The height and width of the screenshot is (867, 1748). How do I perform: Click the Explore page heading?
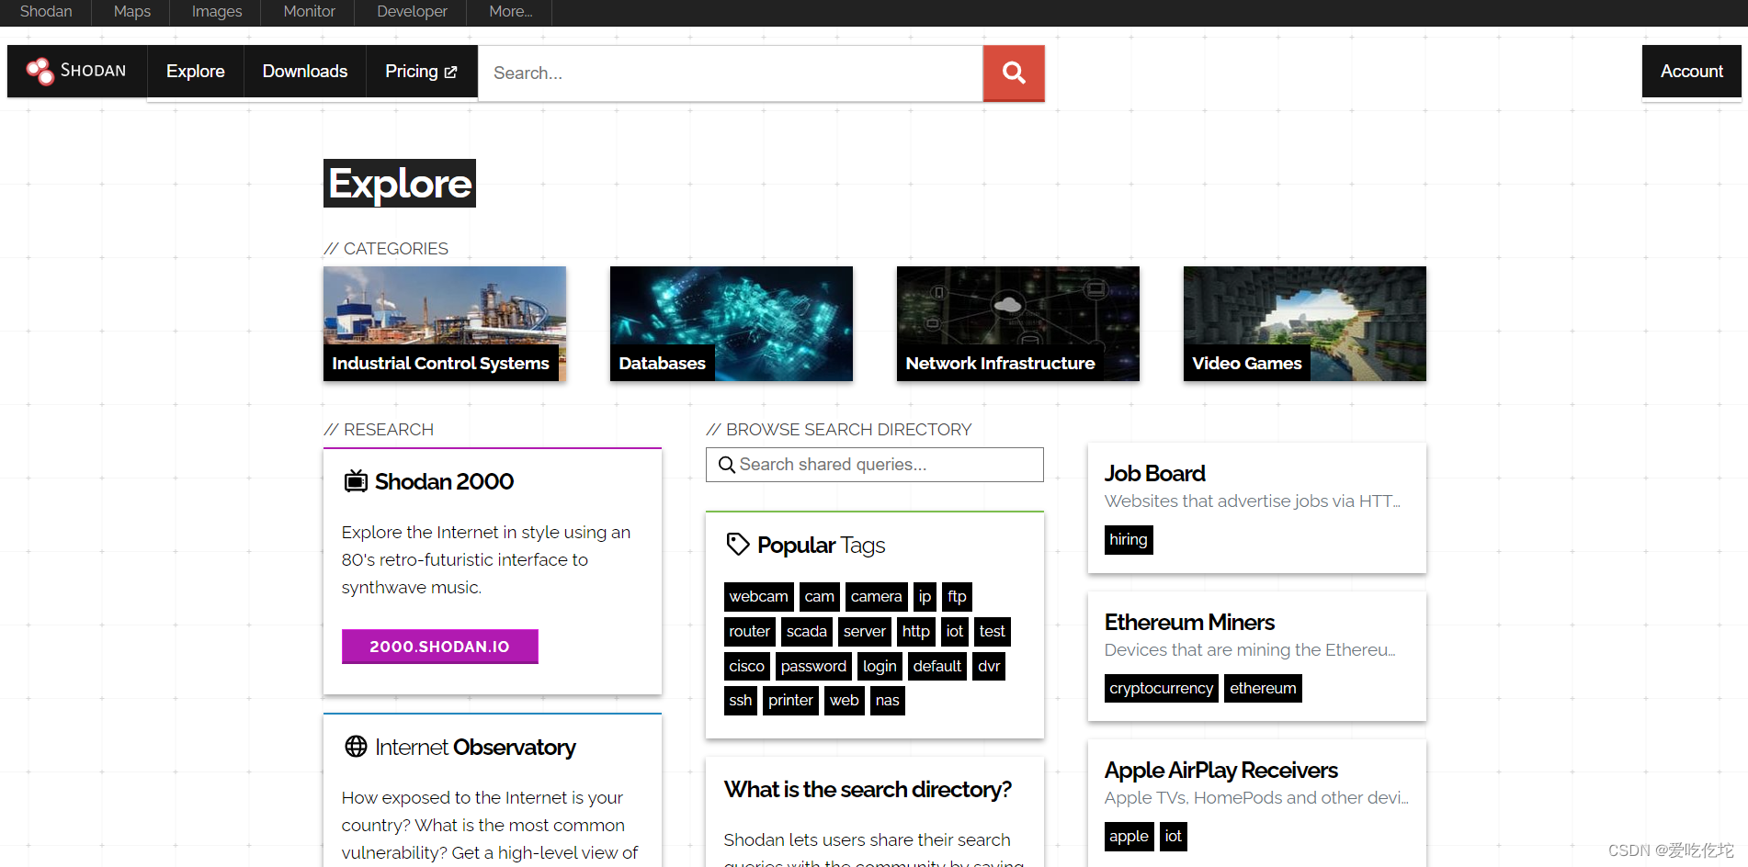(x=400, y=184)
